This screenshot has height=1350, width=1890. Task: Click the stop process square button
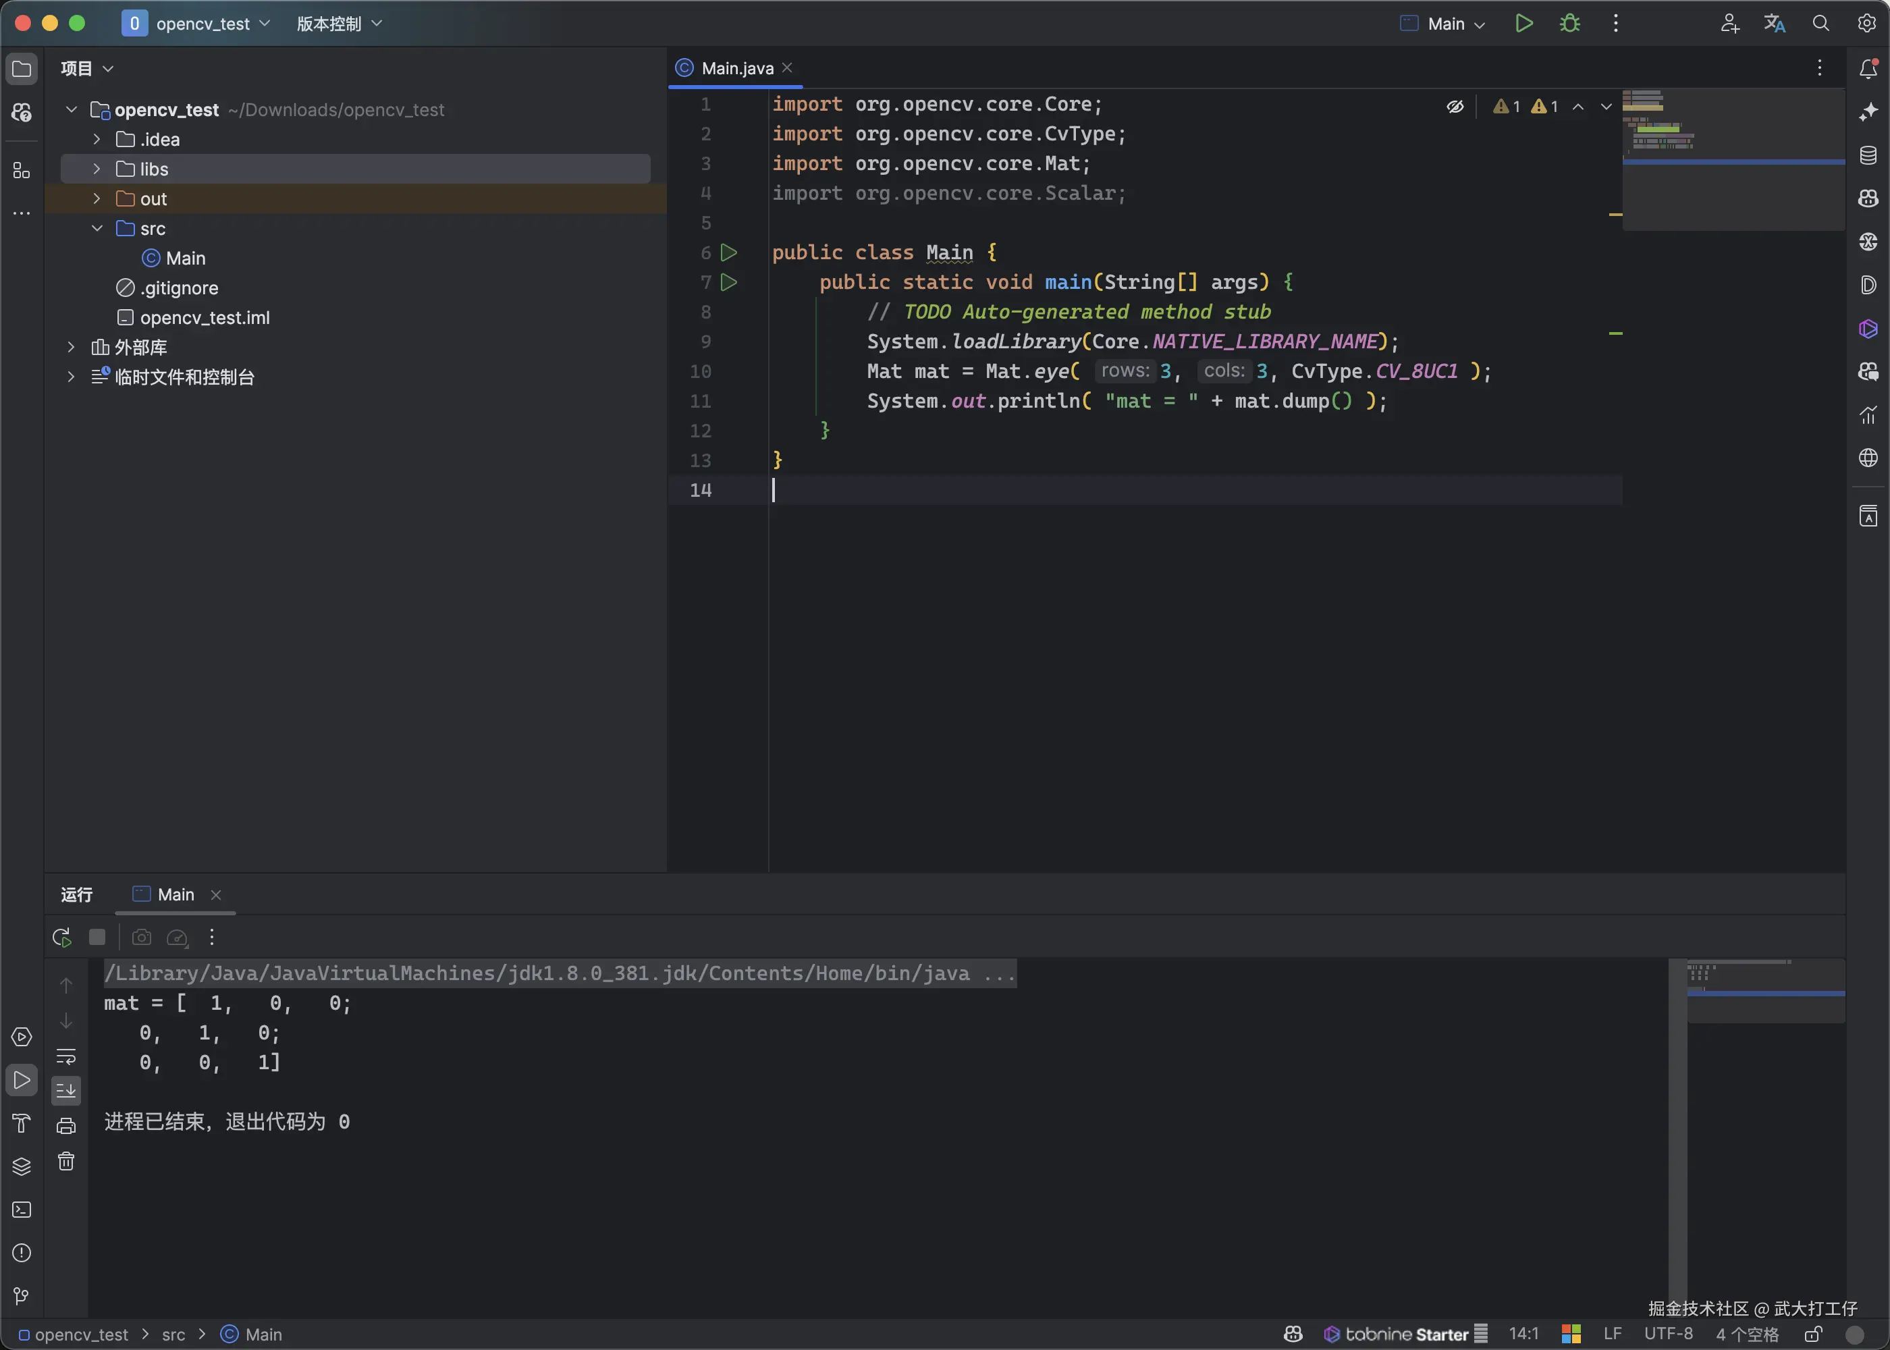coord(97,938)
